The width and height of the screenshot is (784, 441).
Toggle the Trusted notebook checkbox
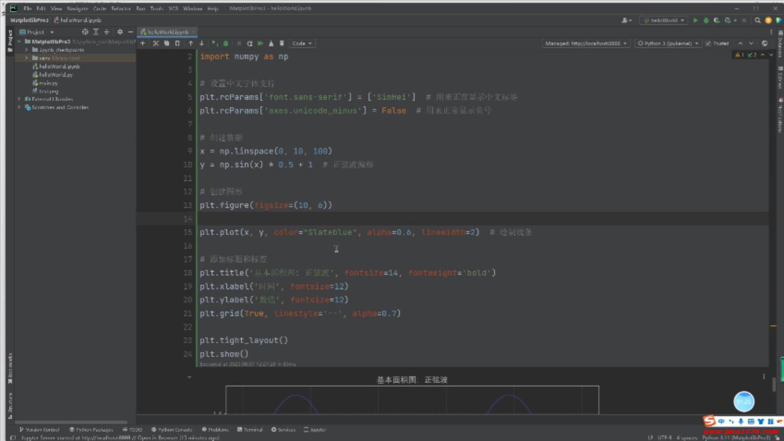pos(708,43)
